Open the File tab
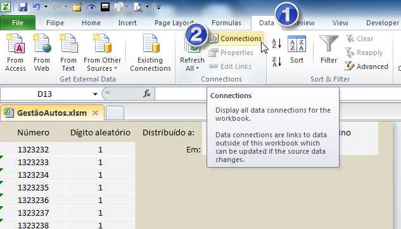Image resolution: width=401 pixels, height=229 pixels. tap(18, 23)
